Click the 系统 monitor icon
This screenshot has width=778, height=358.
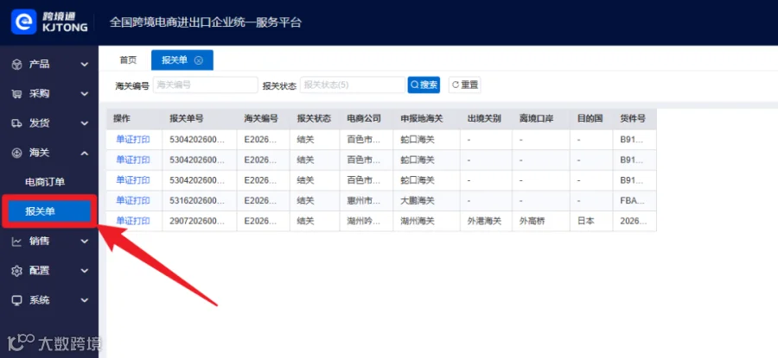(17, 300)
